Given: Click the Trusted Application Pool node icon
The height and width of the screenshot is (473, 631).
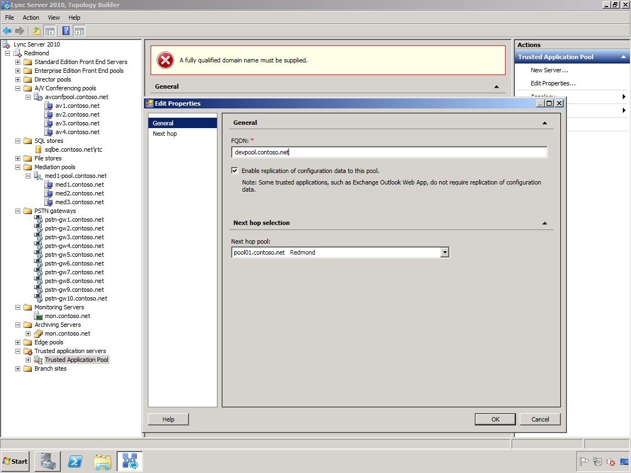Looking at the screenshot, I should [x=38, y=360].
